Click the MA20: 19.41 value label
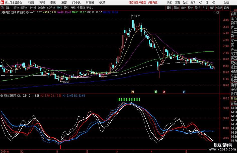The height and width of the screenshot is (153, 237). (64, 12)
